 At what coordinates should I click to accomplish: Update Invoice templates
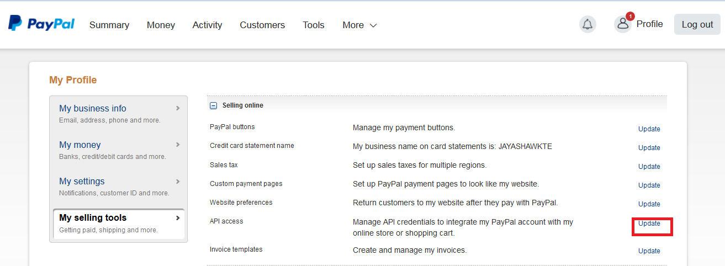[649, 251]
